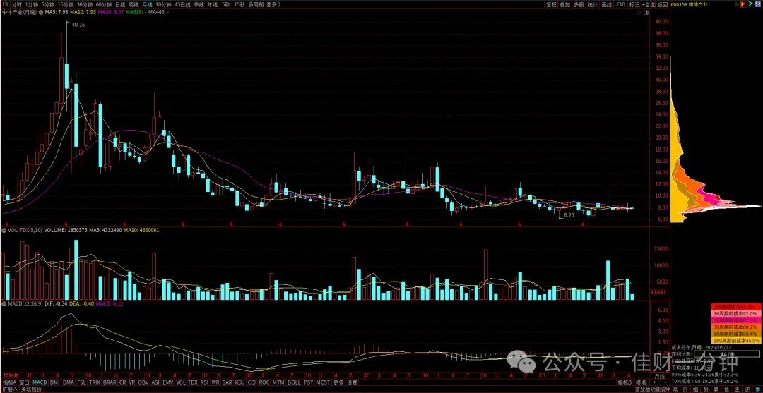Select the highlighted 月线 period
This screenshot has height=393, width=763.
[x=146, y=4]
